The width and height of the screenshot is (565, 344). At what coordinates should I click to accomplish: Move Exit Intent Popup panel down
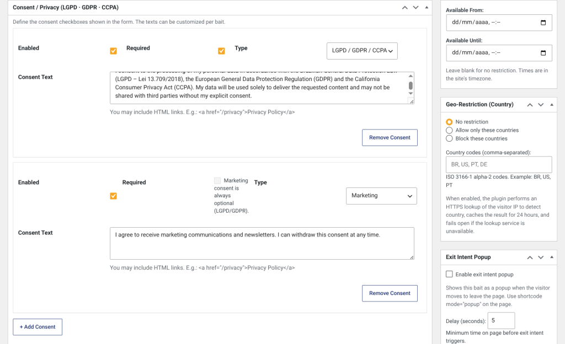[x=541, y=257]
